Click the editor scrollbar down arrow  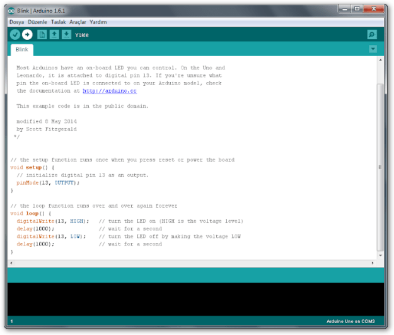[380, 256]
